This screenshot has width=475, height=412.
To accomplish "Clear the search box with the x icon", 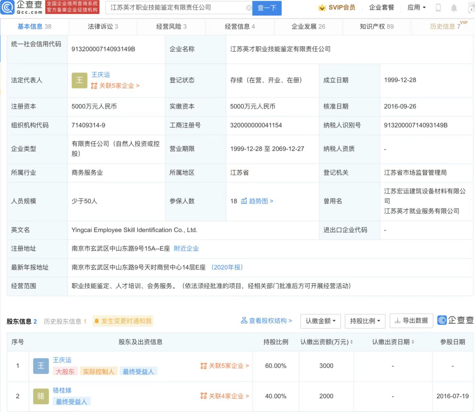I will click(249, 8).
